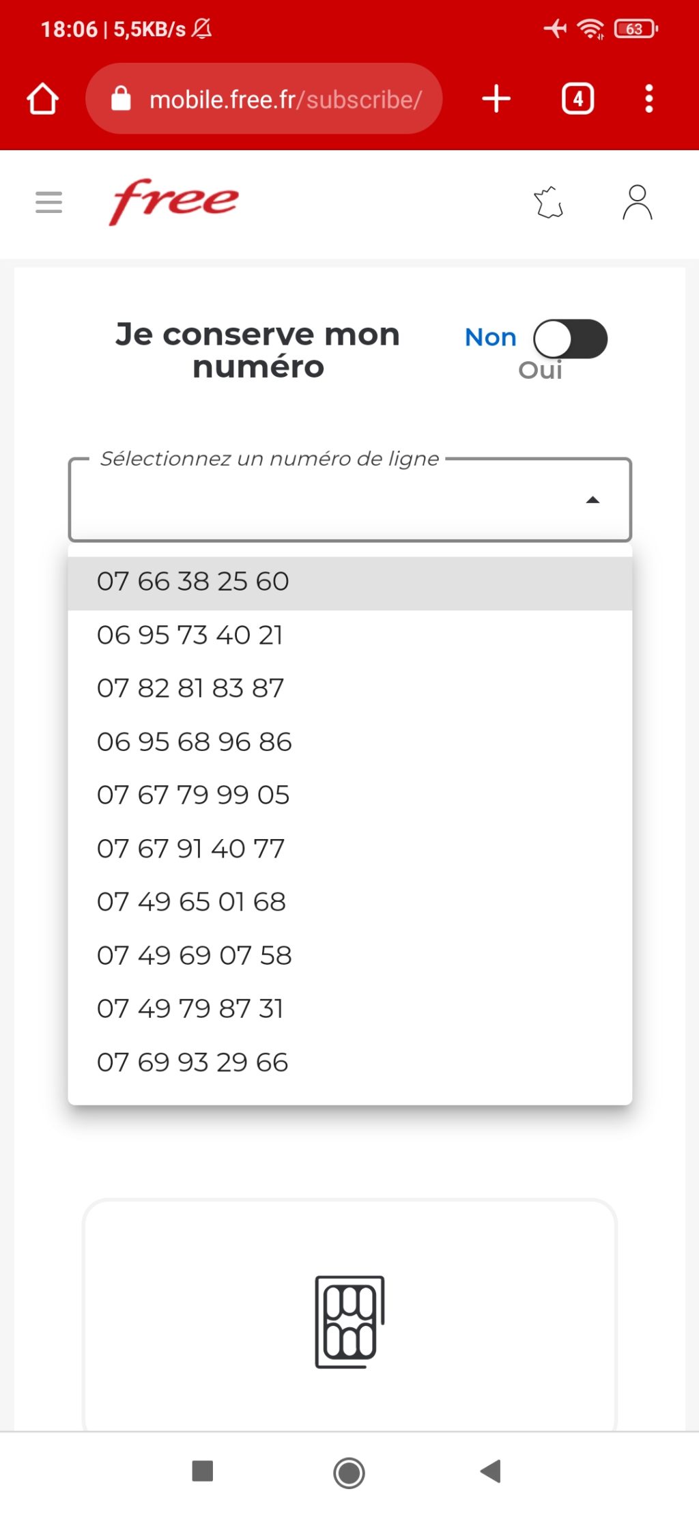This screenshot has height=1515, width=699.
Task: Open the France coverage map icon
Action: pos(549,203)
